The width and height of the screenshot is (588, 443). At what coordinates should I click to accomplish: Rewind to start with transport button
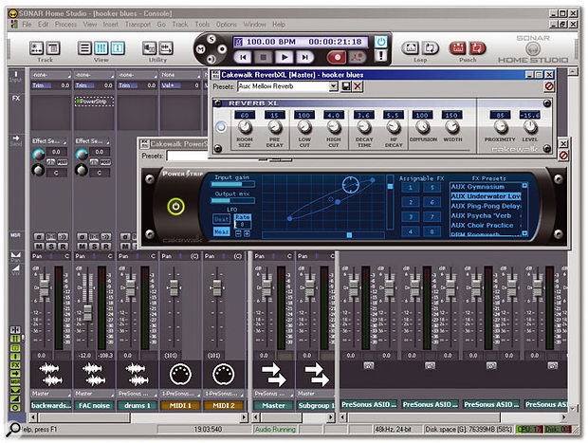244,58
